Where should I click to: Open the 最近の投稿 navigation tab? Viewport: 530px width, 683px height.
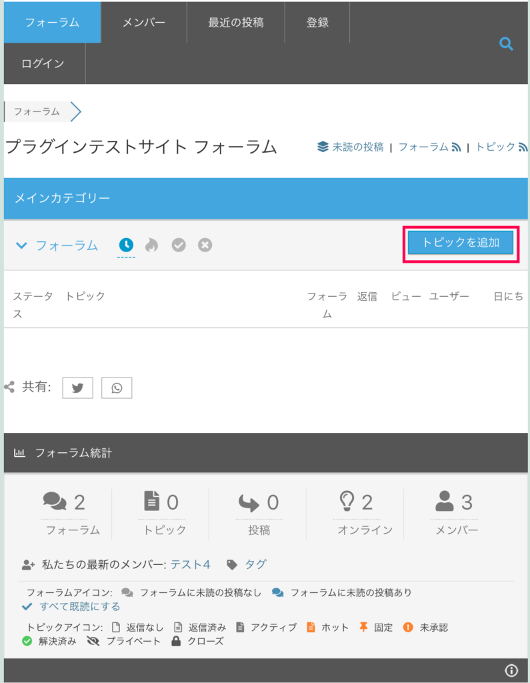235,22
